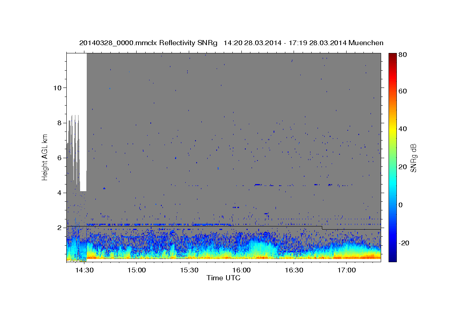This screenshot has height=314, width=471.
Task: Click the white missing-data block near 14:30
Action: pyautogui.click(x=83, y=122)
